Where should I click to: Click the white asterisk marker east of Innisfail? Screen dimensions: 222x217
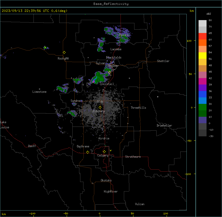click(129, 78)
